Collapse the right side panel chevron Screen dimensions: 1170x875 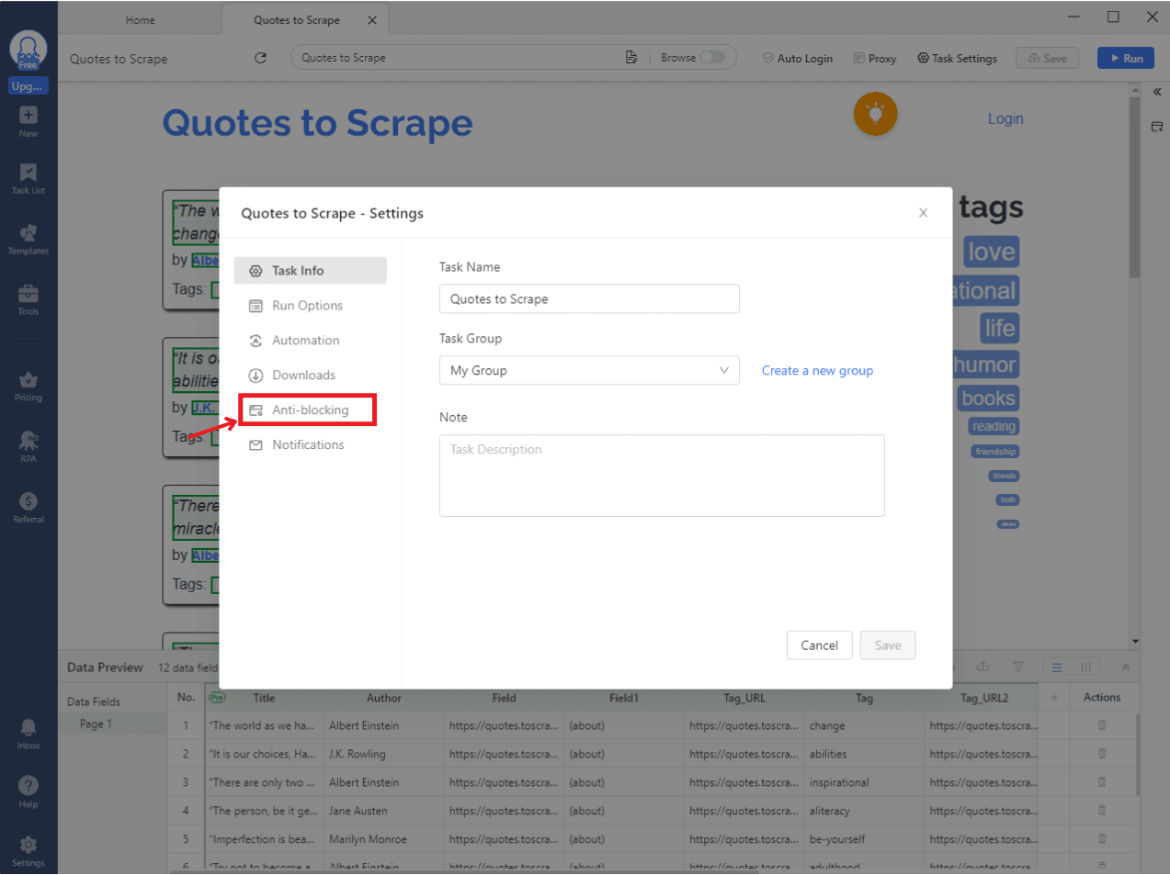[x=1157, y=92]
